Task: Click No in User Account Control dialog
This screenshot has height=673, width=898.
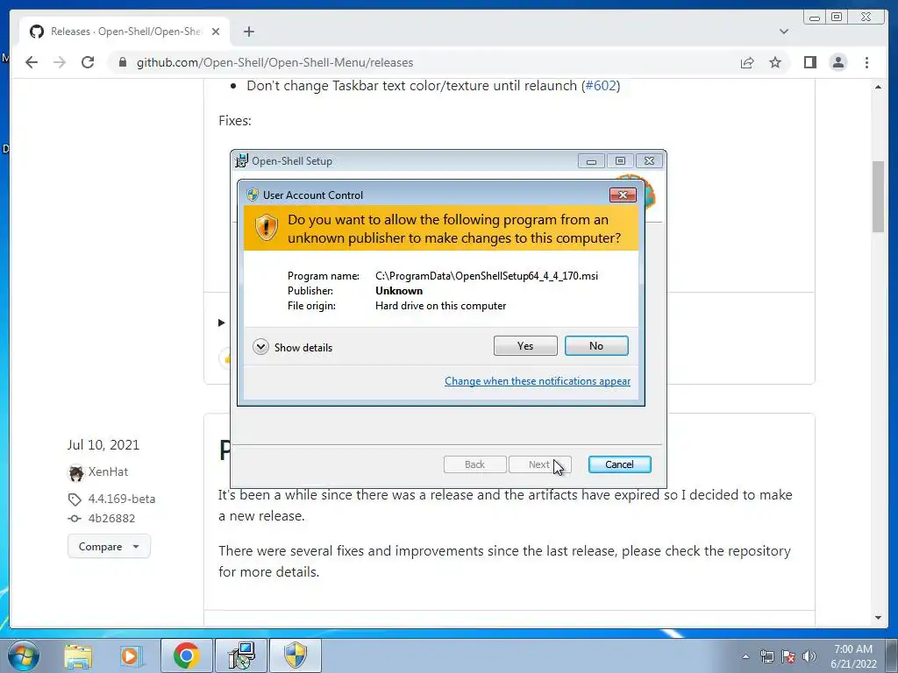Action: click(x=596, y=345)
